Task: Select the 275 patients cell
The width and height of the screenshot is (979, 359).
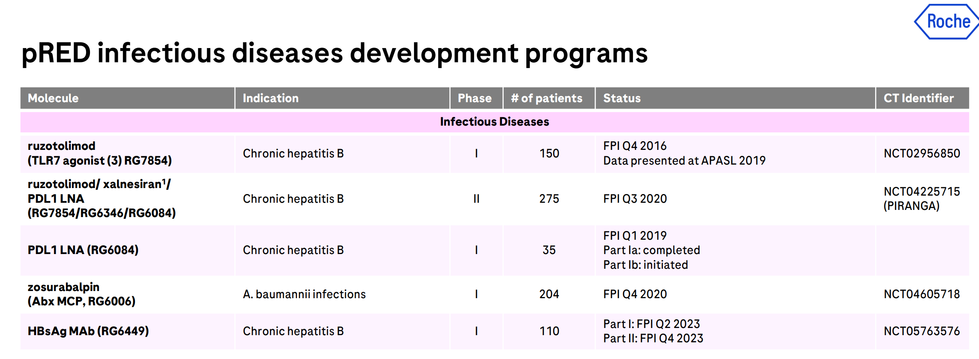Action: point(549,199)
